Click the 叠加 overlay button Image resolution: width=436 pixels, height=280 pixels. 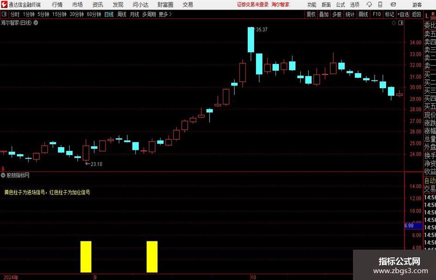click(x=324, y=14)
